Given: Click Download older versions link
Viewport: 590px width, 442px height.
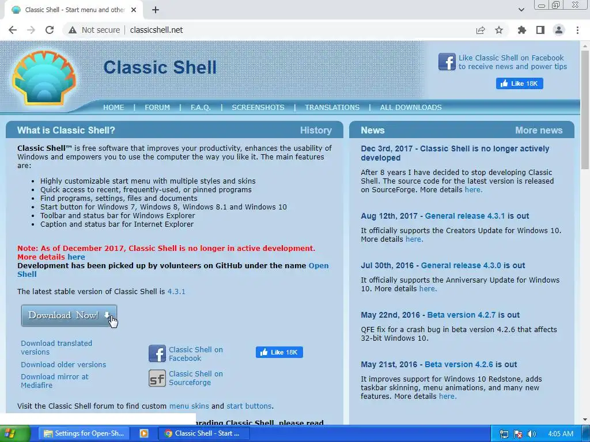Looking at the screenshot, I should tap(63, 364).
